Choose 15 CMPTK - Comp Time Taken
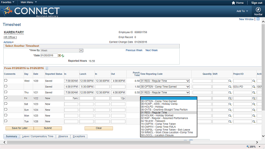 click(169, 124)
